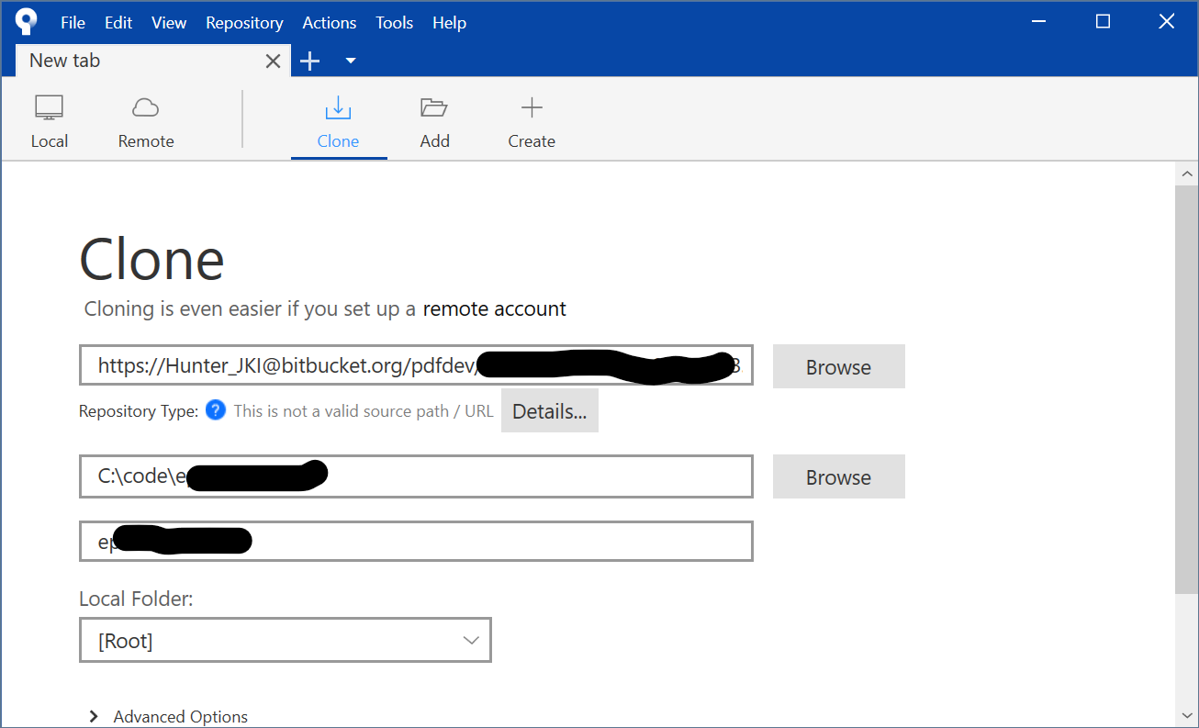Click the scrollbar up arrow

click(x=1186, y=174)
